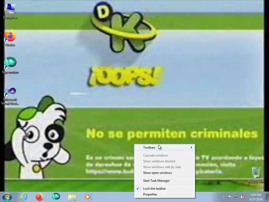Select the Recycle Bin desktop icon
This screenshot has height=202, width=269.
(x=256, y=175)
